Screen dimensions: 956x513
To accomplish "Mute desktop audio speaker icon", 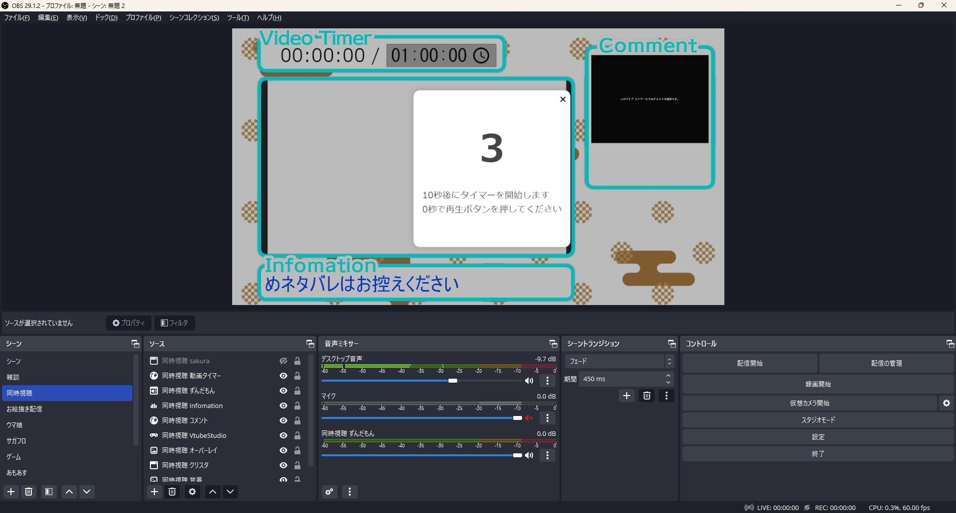I will [x=529, y=381].
